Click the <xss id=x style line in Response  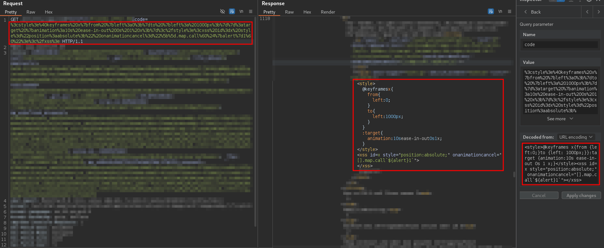(429, 155)
